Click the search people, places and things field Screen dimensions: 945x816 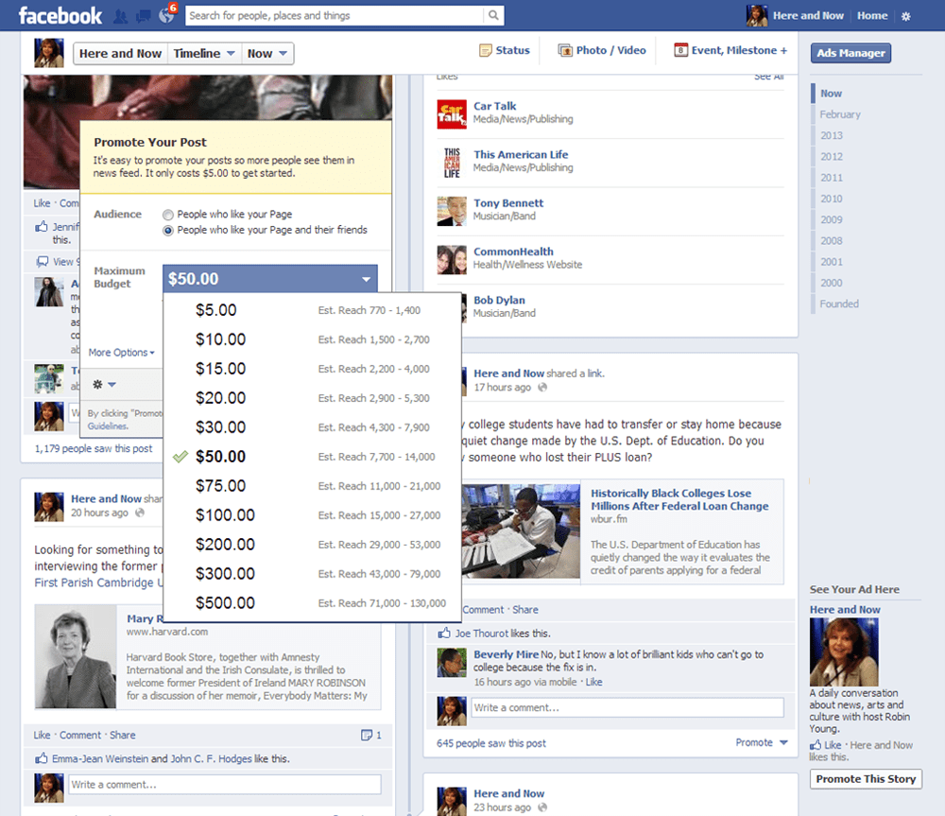335,15
